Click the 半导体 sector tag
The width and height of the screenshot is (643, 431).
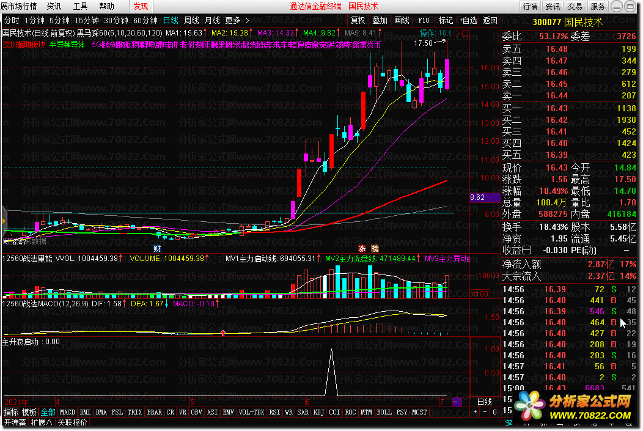click(67, 45)
